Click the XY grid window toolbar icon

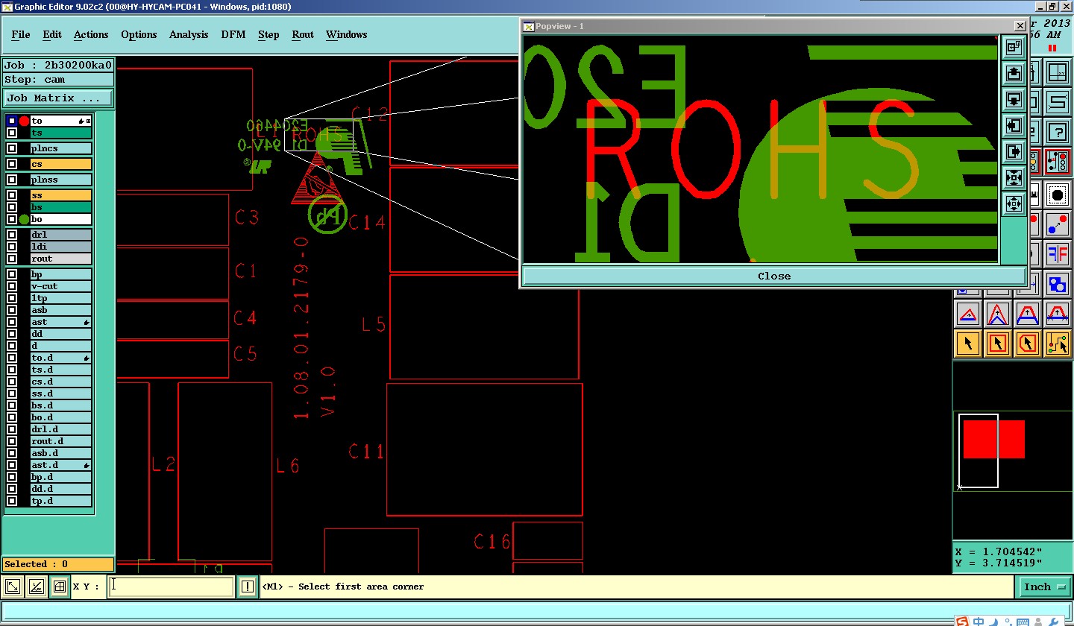coord(1058,74)
